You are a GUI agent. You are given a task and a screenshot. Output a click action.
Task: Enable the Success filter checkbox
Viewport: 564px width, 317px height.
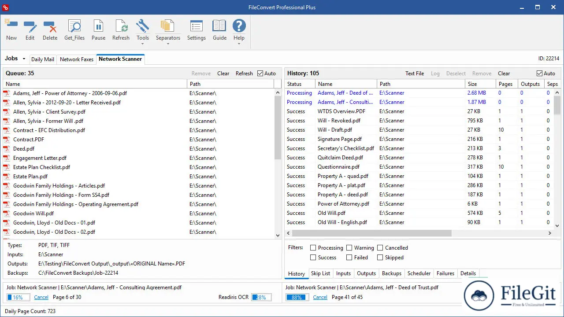[313, 258]
